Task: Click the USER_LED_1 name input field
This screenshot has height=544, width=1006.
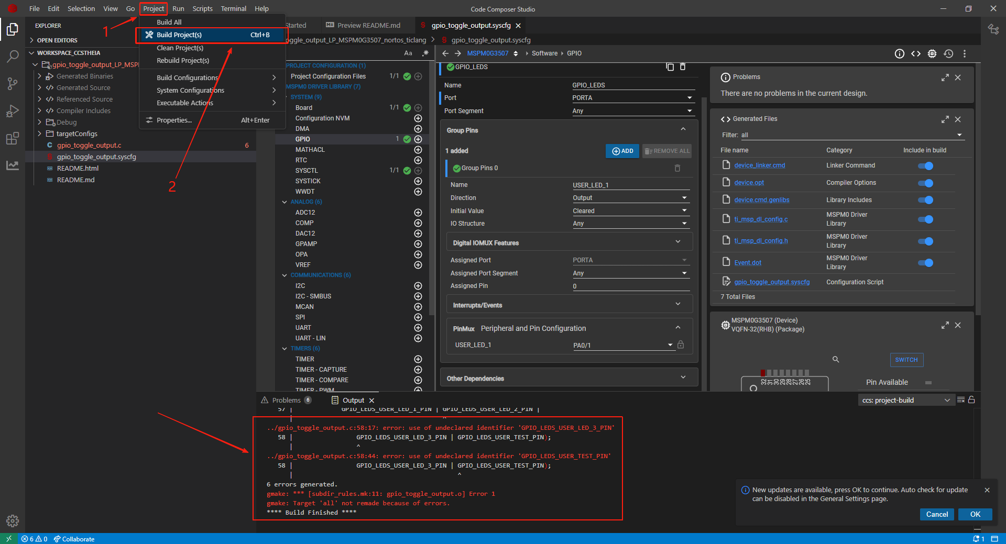Action: point(630,185)
